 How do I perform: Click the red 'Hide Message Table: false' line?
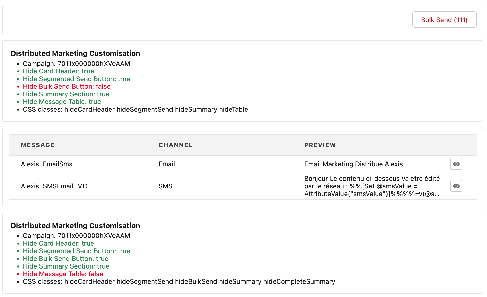pyautogui.click(x=63, y=274)
